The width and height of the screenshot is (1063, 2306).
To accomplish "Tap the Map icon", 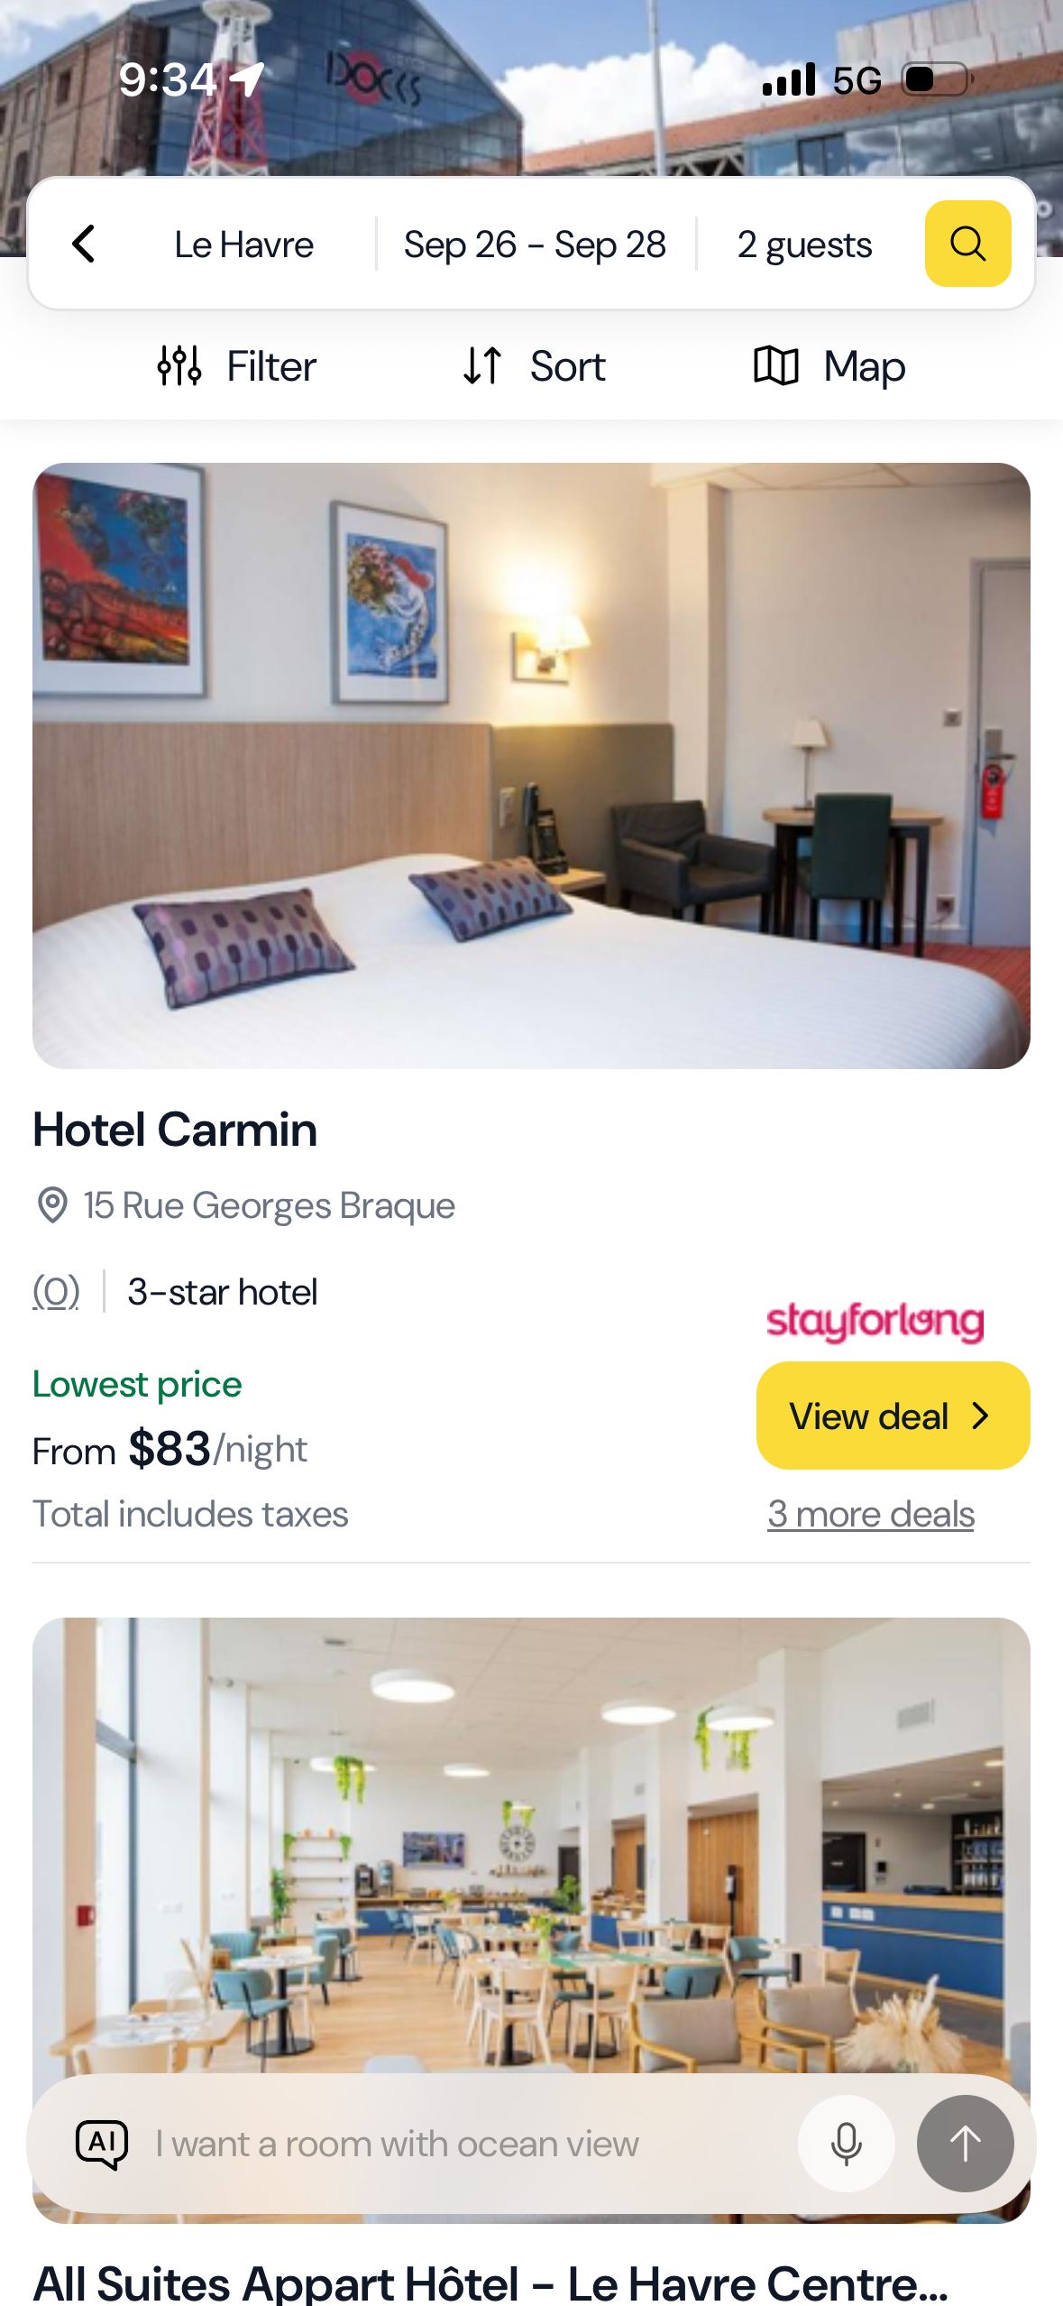I will pyautogui.click(x=776, y=366).
